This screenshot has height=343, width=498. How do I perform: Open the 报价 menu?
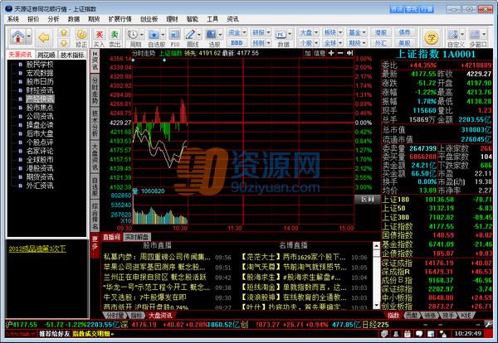(x=33, y=19)
